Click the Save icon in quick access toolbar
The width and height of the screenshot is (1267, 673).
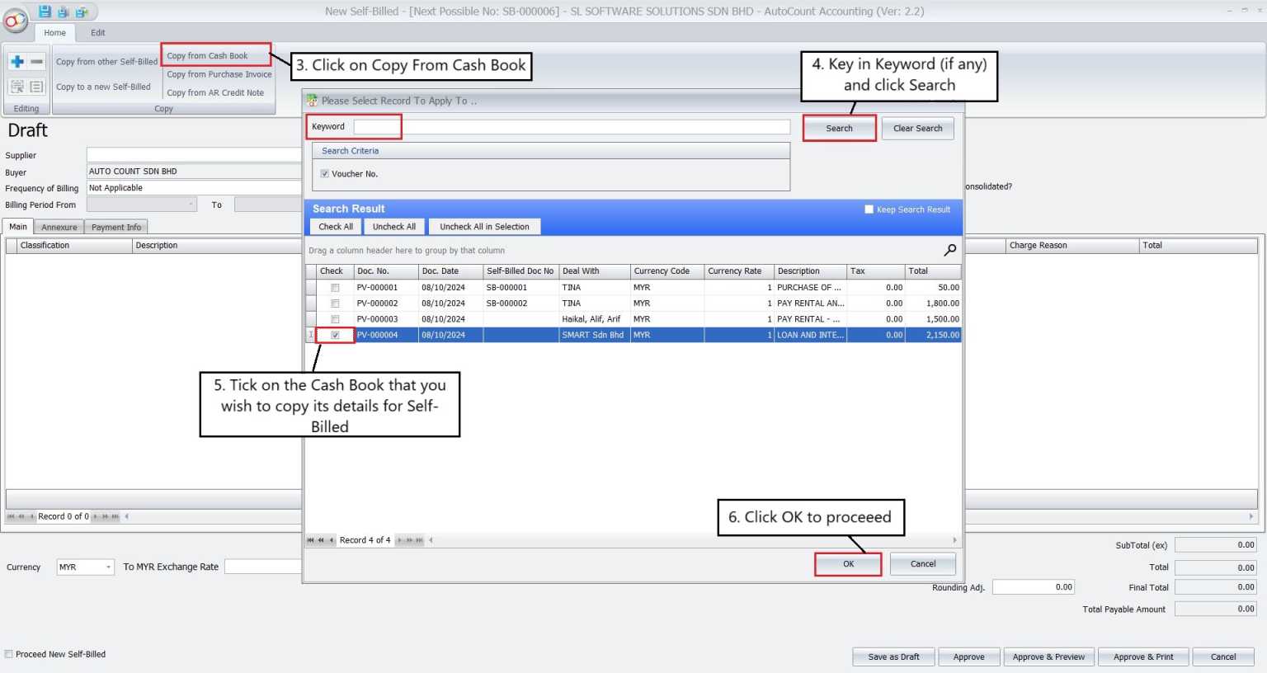45,12
